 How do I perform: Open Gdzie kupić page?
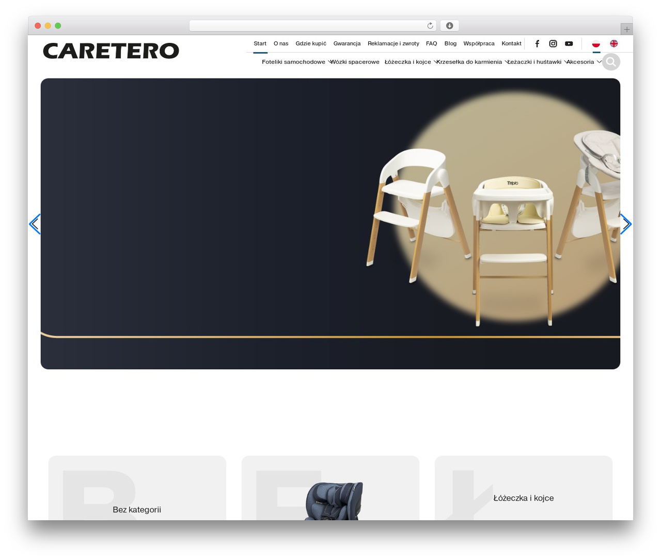(x=311, y=44)
